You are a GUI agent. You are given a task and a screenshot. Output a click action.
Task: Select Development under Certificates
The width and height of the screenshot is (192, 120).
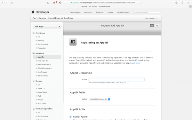[43, 44]
